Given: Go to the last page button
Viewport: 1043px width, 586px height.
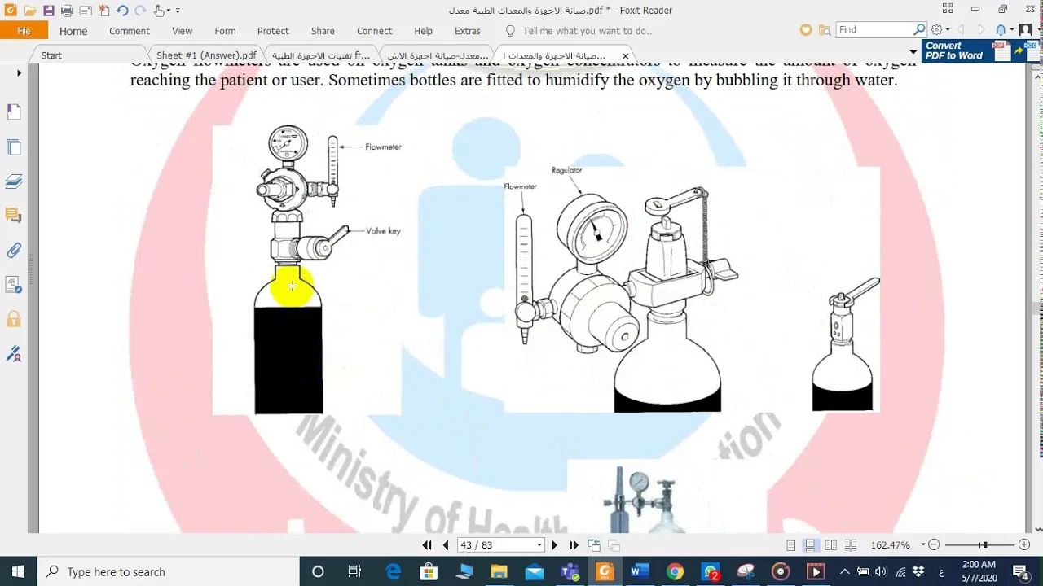Looking at the screenshot, I should point(574,545).
